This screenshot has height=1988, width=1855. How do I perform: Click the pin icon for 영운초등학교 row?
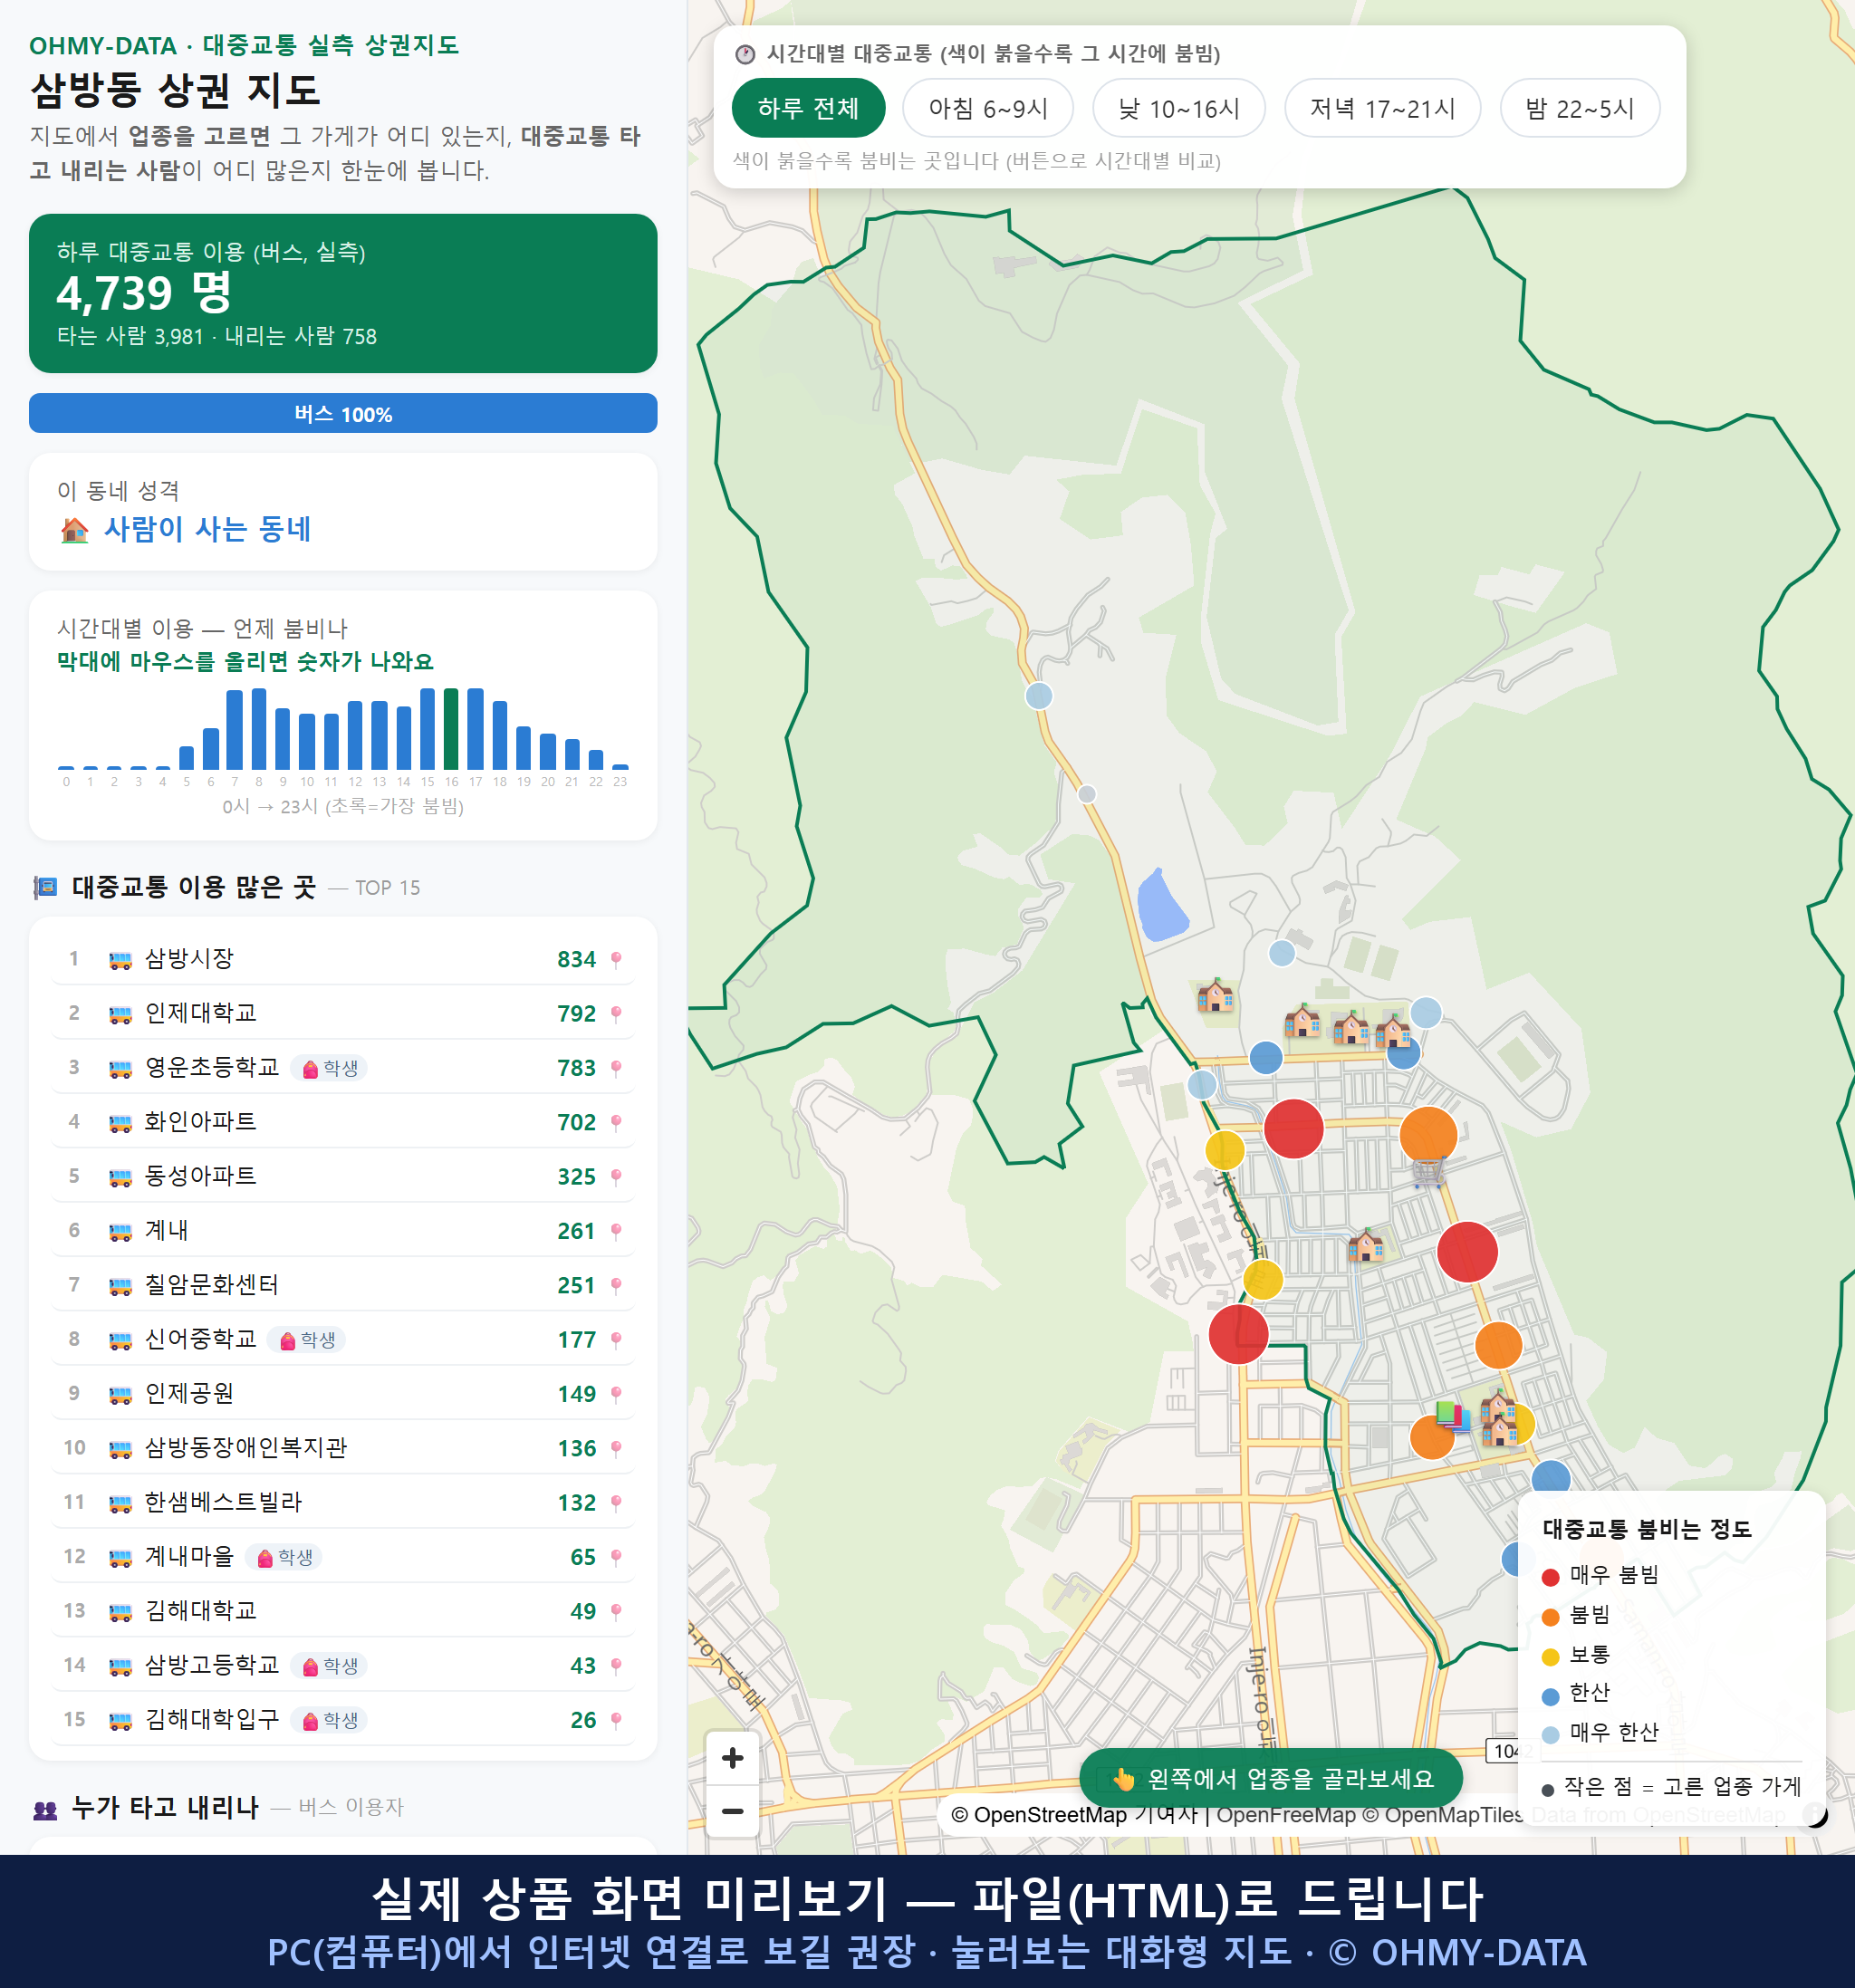[x=616, y=1068]
